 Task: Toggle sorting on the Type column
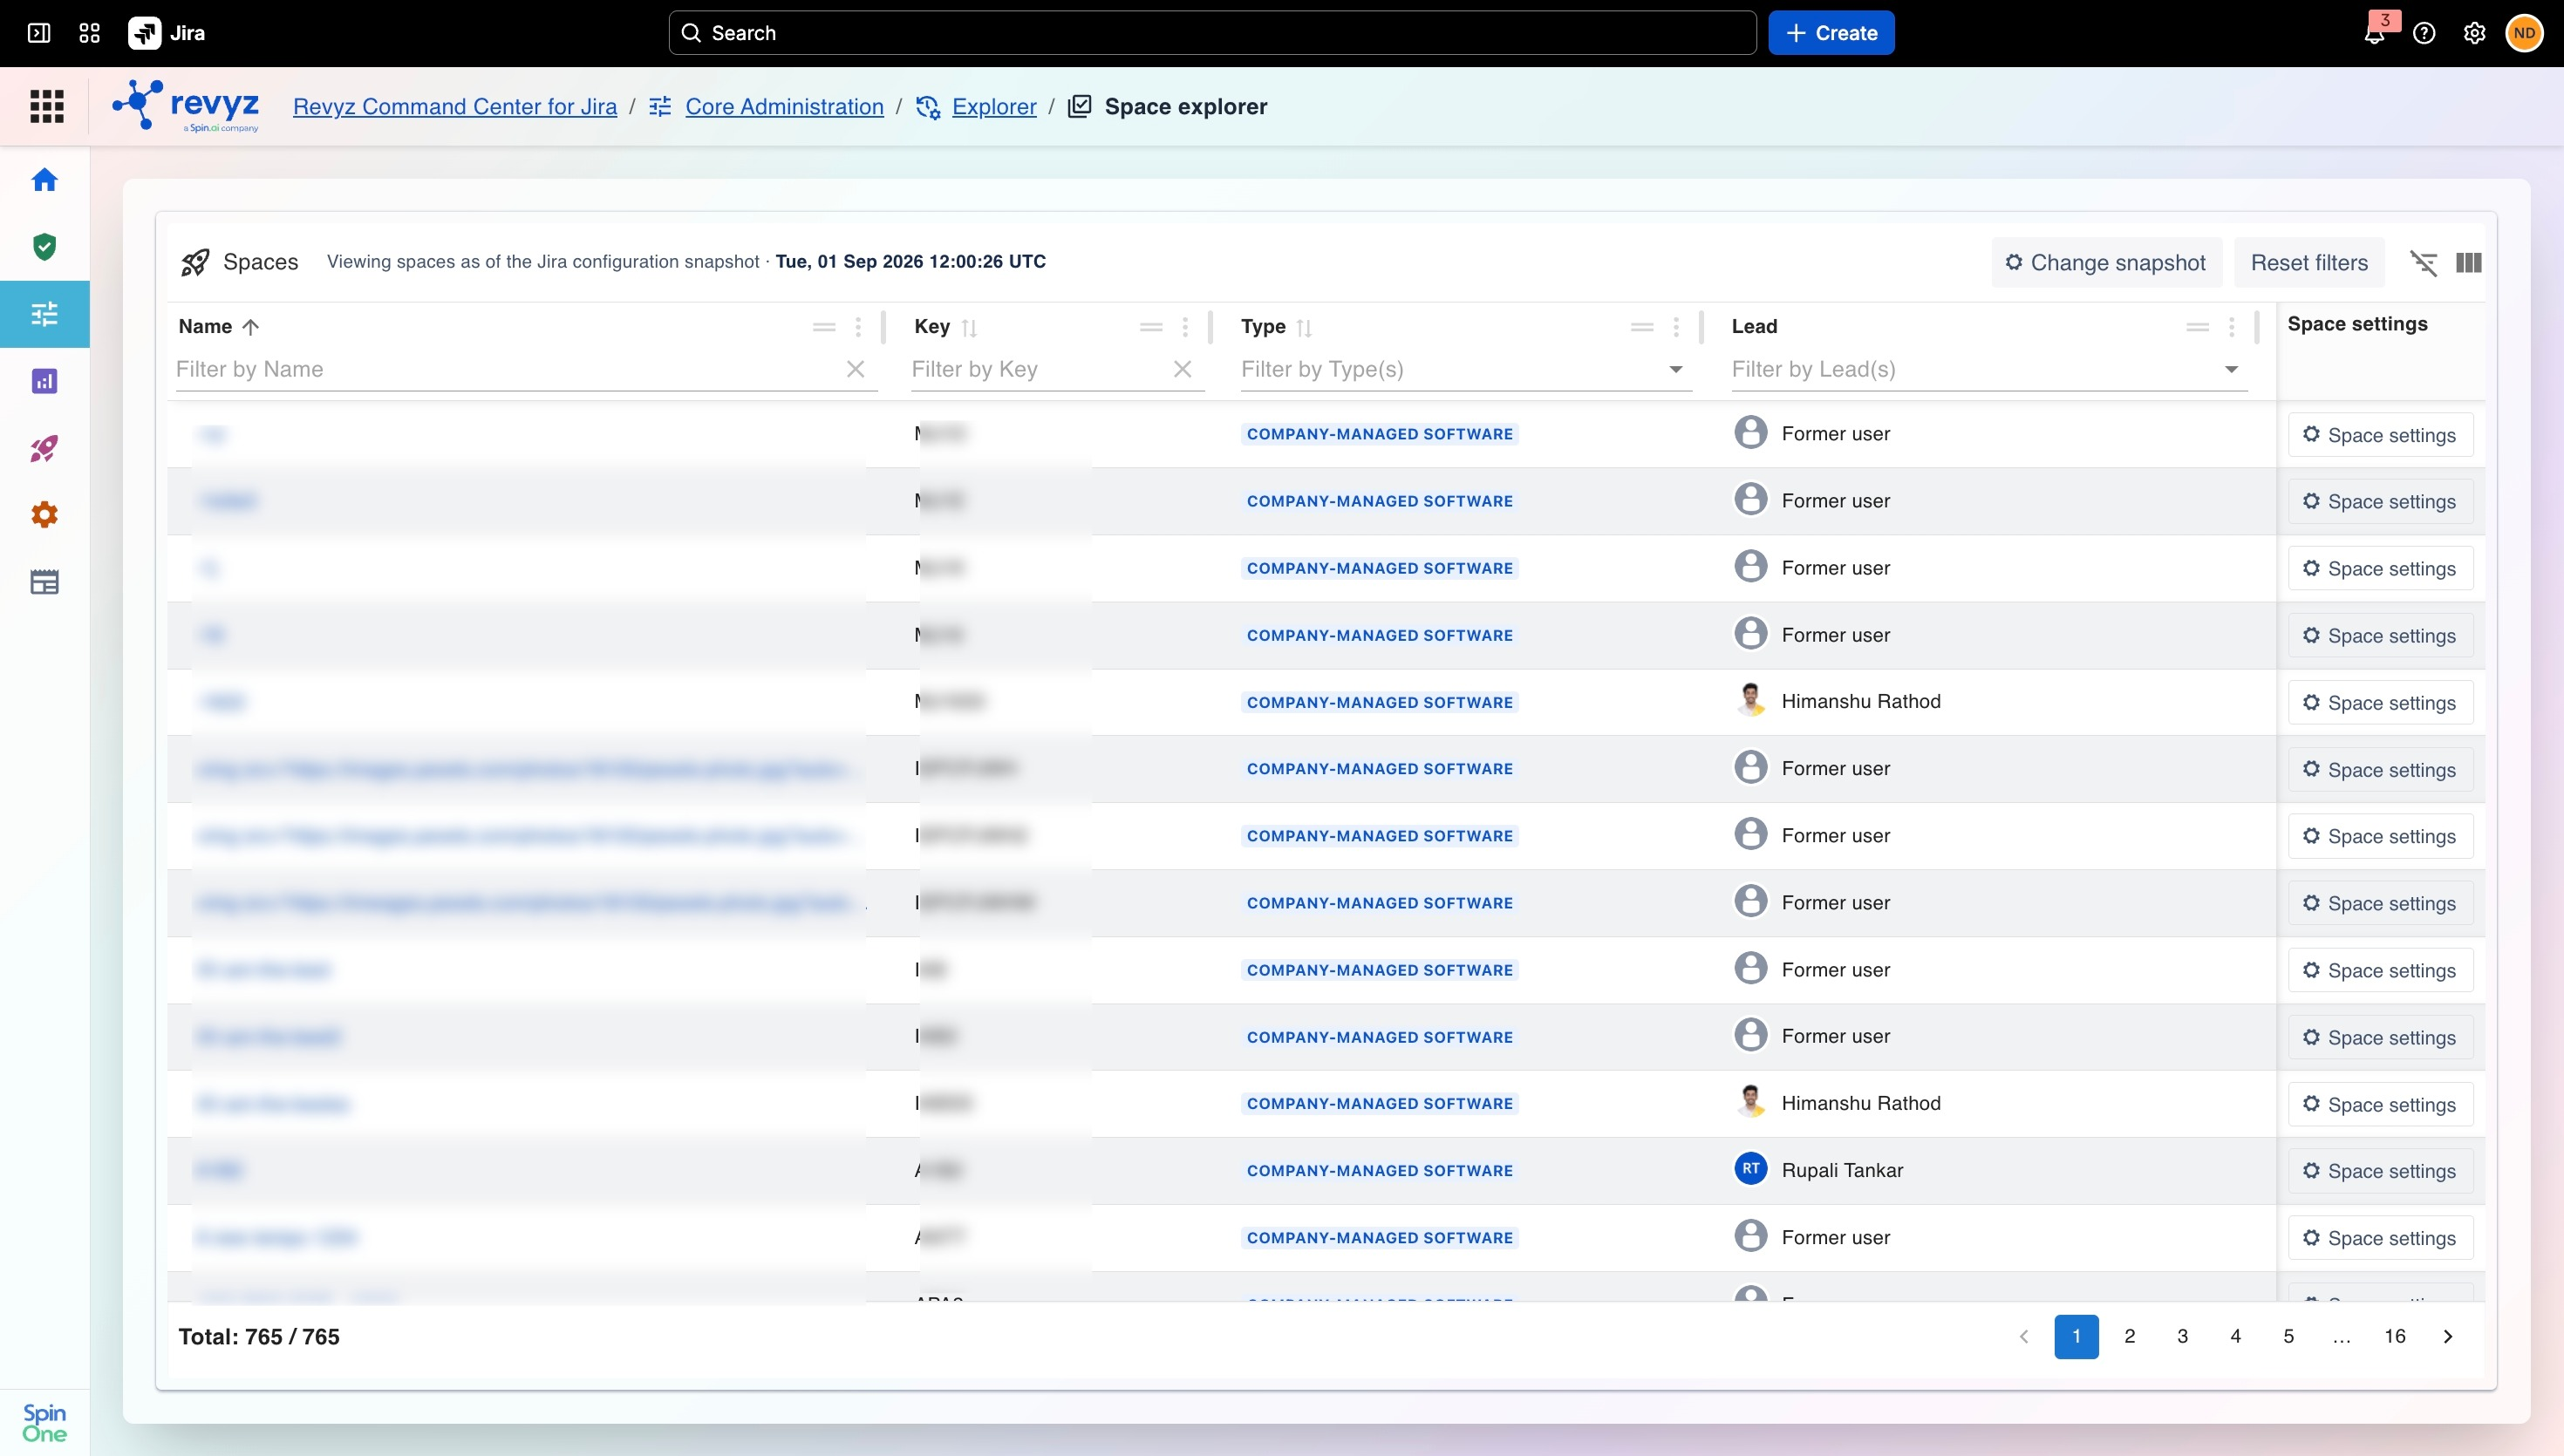pyautogui.click(x=1304, y=327)
